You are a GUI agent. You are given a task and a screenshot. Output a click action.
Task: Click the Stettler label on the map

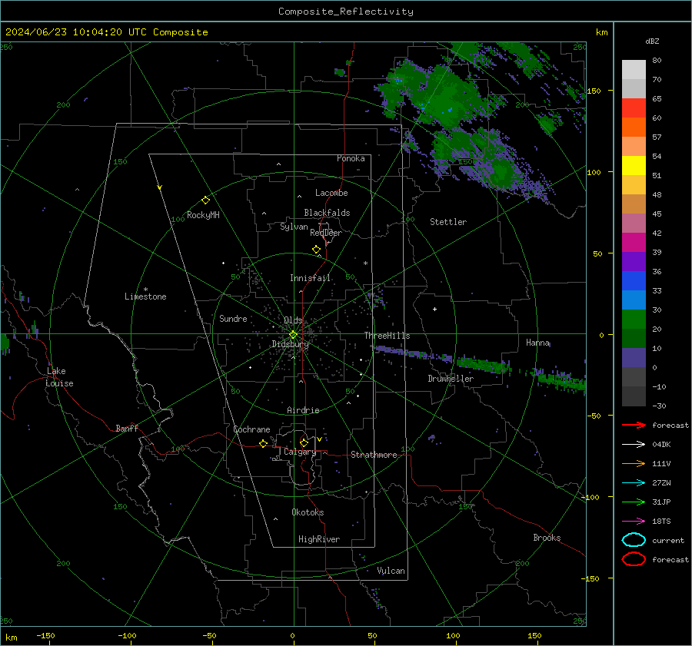coord(448,222)
